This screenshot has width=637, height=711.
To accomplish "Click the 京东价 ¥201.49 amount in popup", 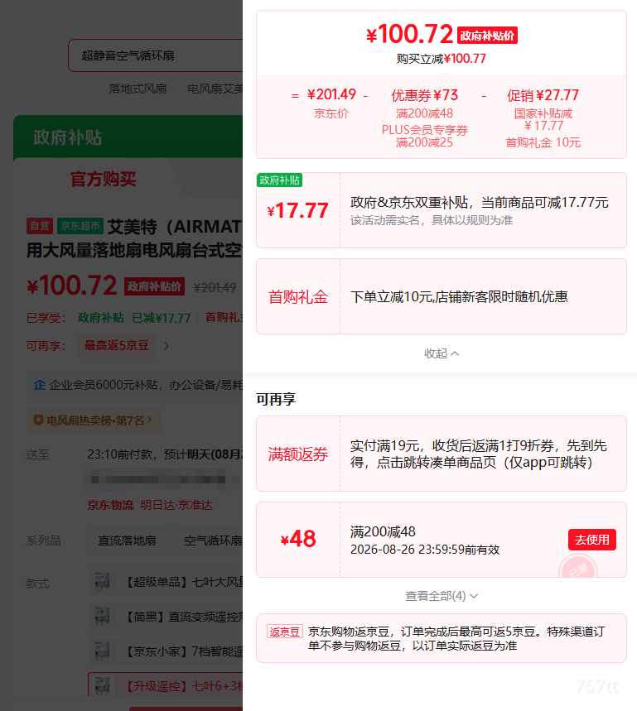I will tap(331, 94).
